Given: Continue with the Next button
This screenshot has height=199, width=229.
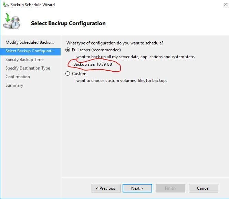Looking at the screenshot, I should (137, 188).
